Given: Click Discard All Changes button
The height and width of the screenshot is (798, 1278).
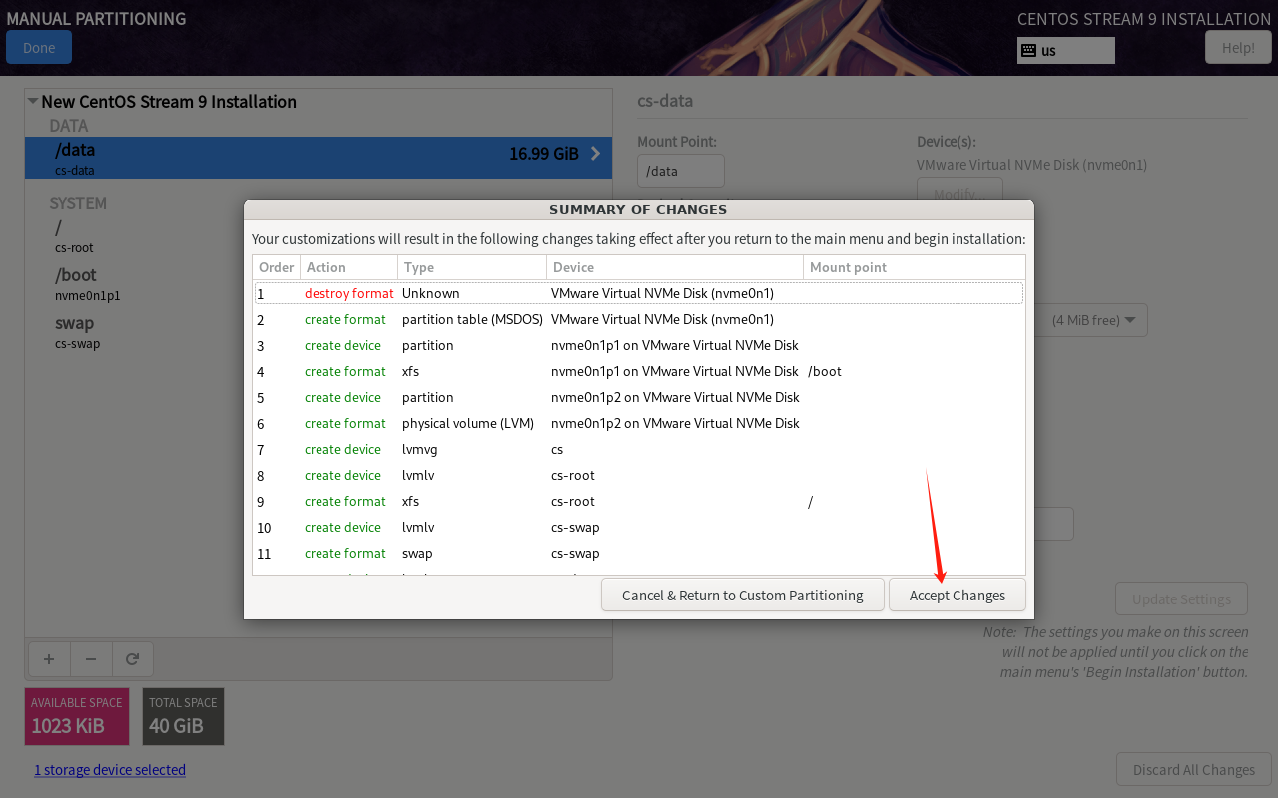Looking at the screenshot, I should (1193, 769).
